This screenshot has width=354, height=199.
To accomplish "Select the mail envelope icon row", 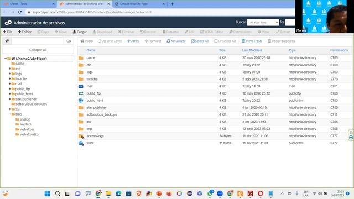I will pyautogui.click(x=81, y=86).
